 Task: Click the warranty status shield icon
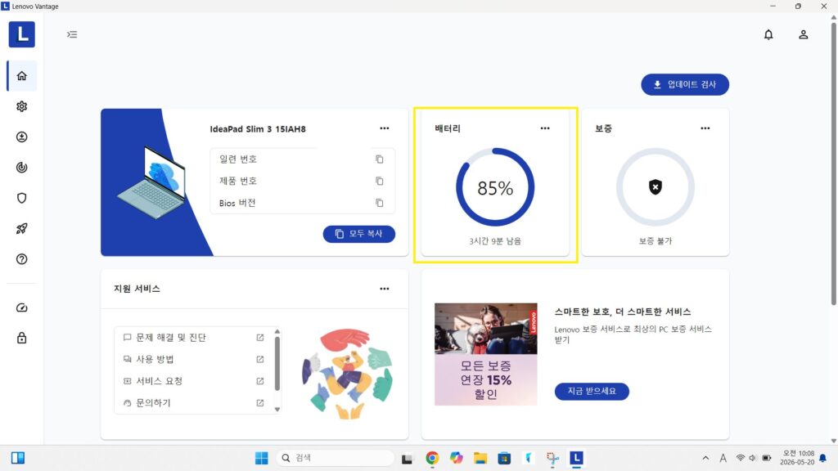(656, 187)
